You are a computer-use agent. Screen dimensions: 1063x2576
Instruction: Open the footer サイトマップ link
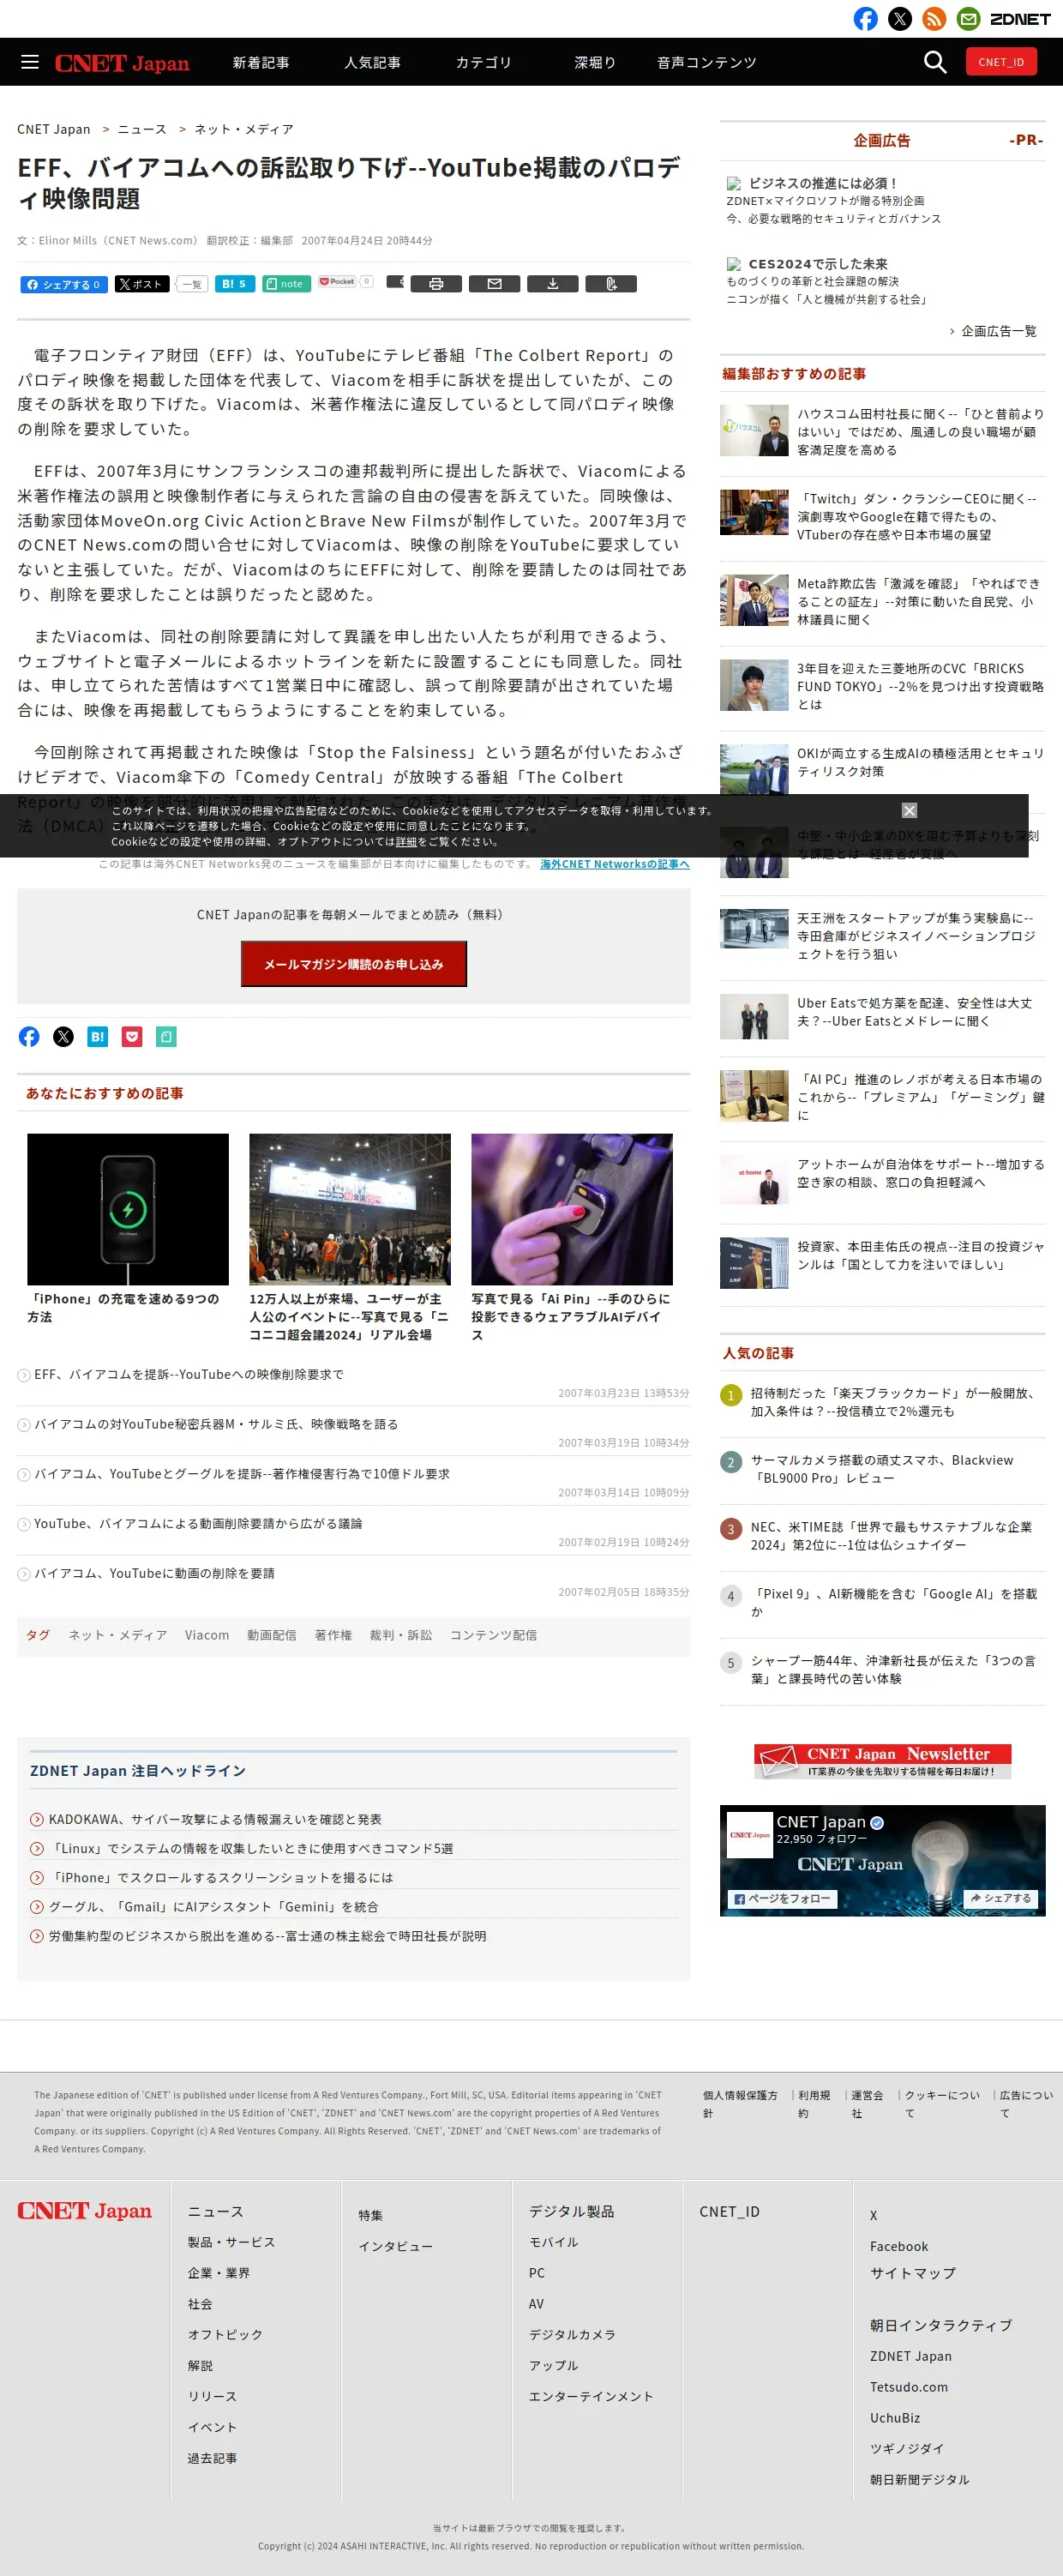913,2273
